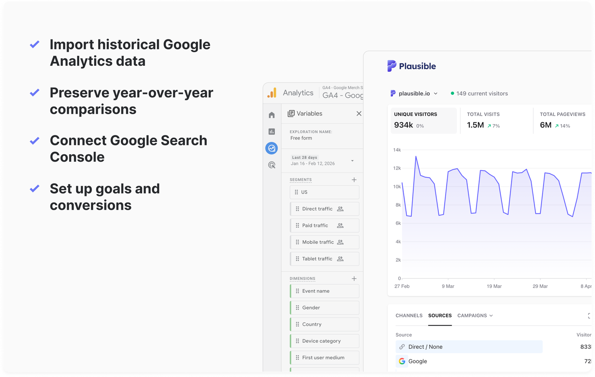This screenshot has width=595, height=377.
Task: Click users icon on Tablet traffic segment
Action: tap(340, 259)
